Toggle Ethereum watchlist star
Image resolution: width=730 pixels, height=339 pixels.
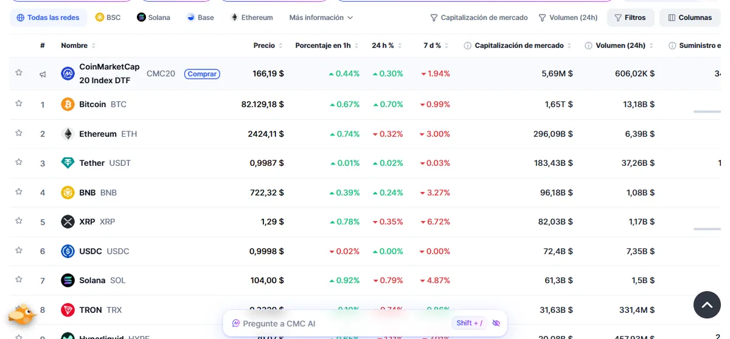click(19, 133)
